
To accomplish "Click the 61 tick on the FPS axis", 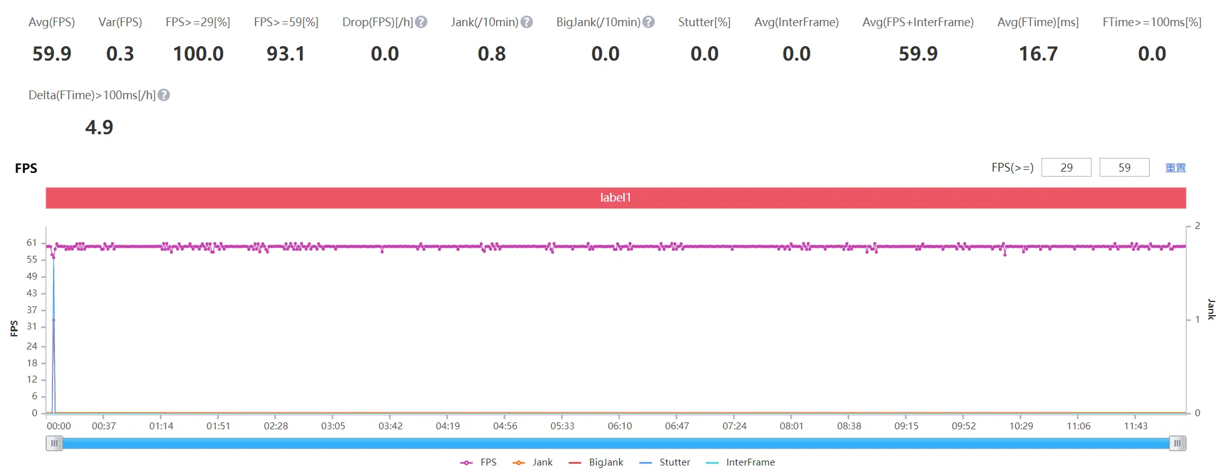I will click(x=32, y=243).
